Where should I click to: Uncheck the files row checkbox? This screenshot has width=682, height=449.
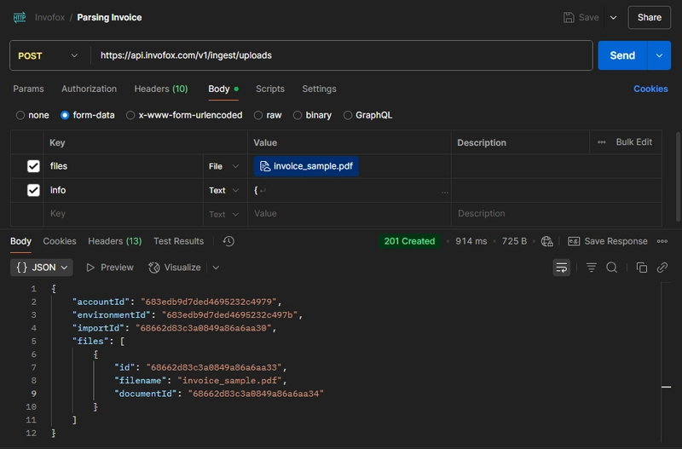coord(33,166)
